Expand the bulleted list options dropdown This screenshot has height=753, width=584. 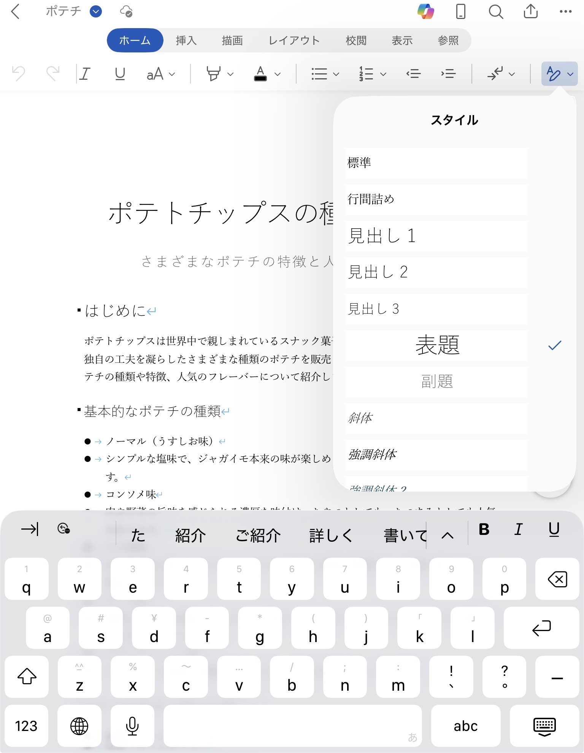click(x=336, y=74)
